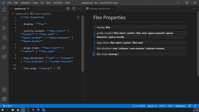Click the preview pane vertical scrollbar

pyautogui.click(x=198, y=44)
